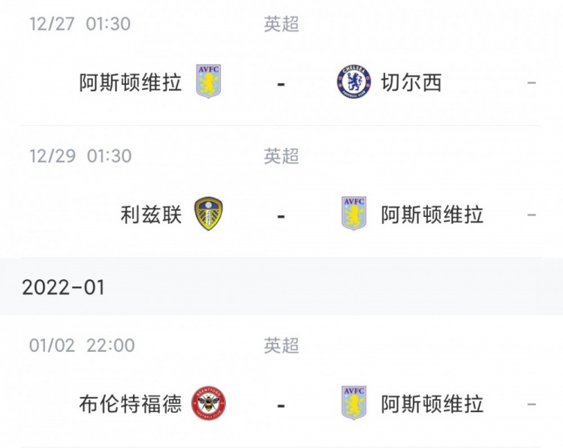Viewport: 563px width, 448px height.
Task: Open 阿斯顿维拉 away team in 01/02 match
Action: 432,404
